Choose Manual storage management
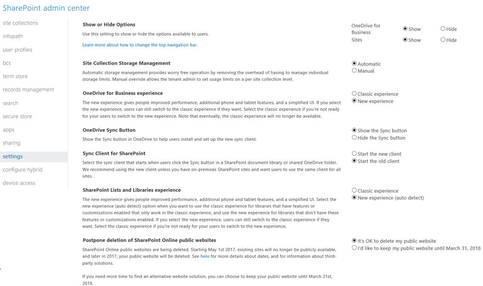Screen dimensions: 483x286 click(354, 71)
